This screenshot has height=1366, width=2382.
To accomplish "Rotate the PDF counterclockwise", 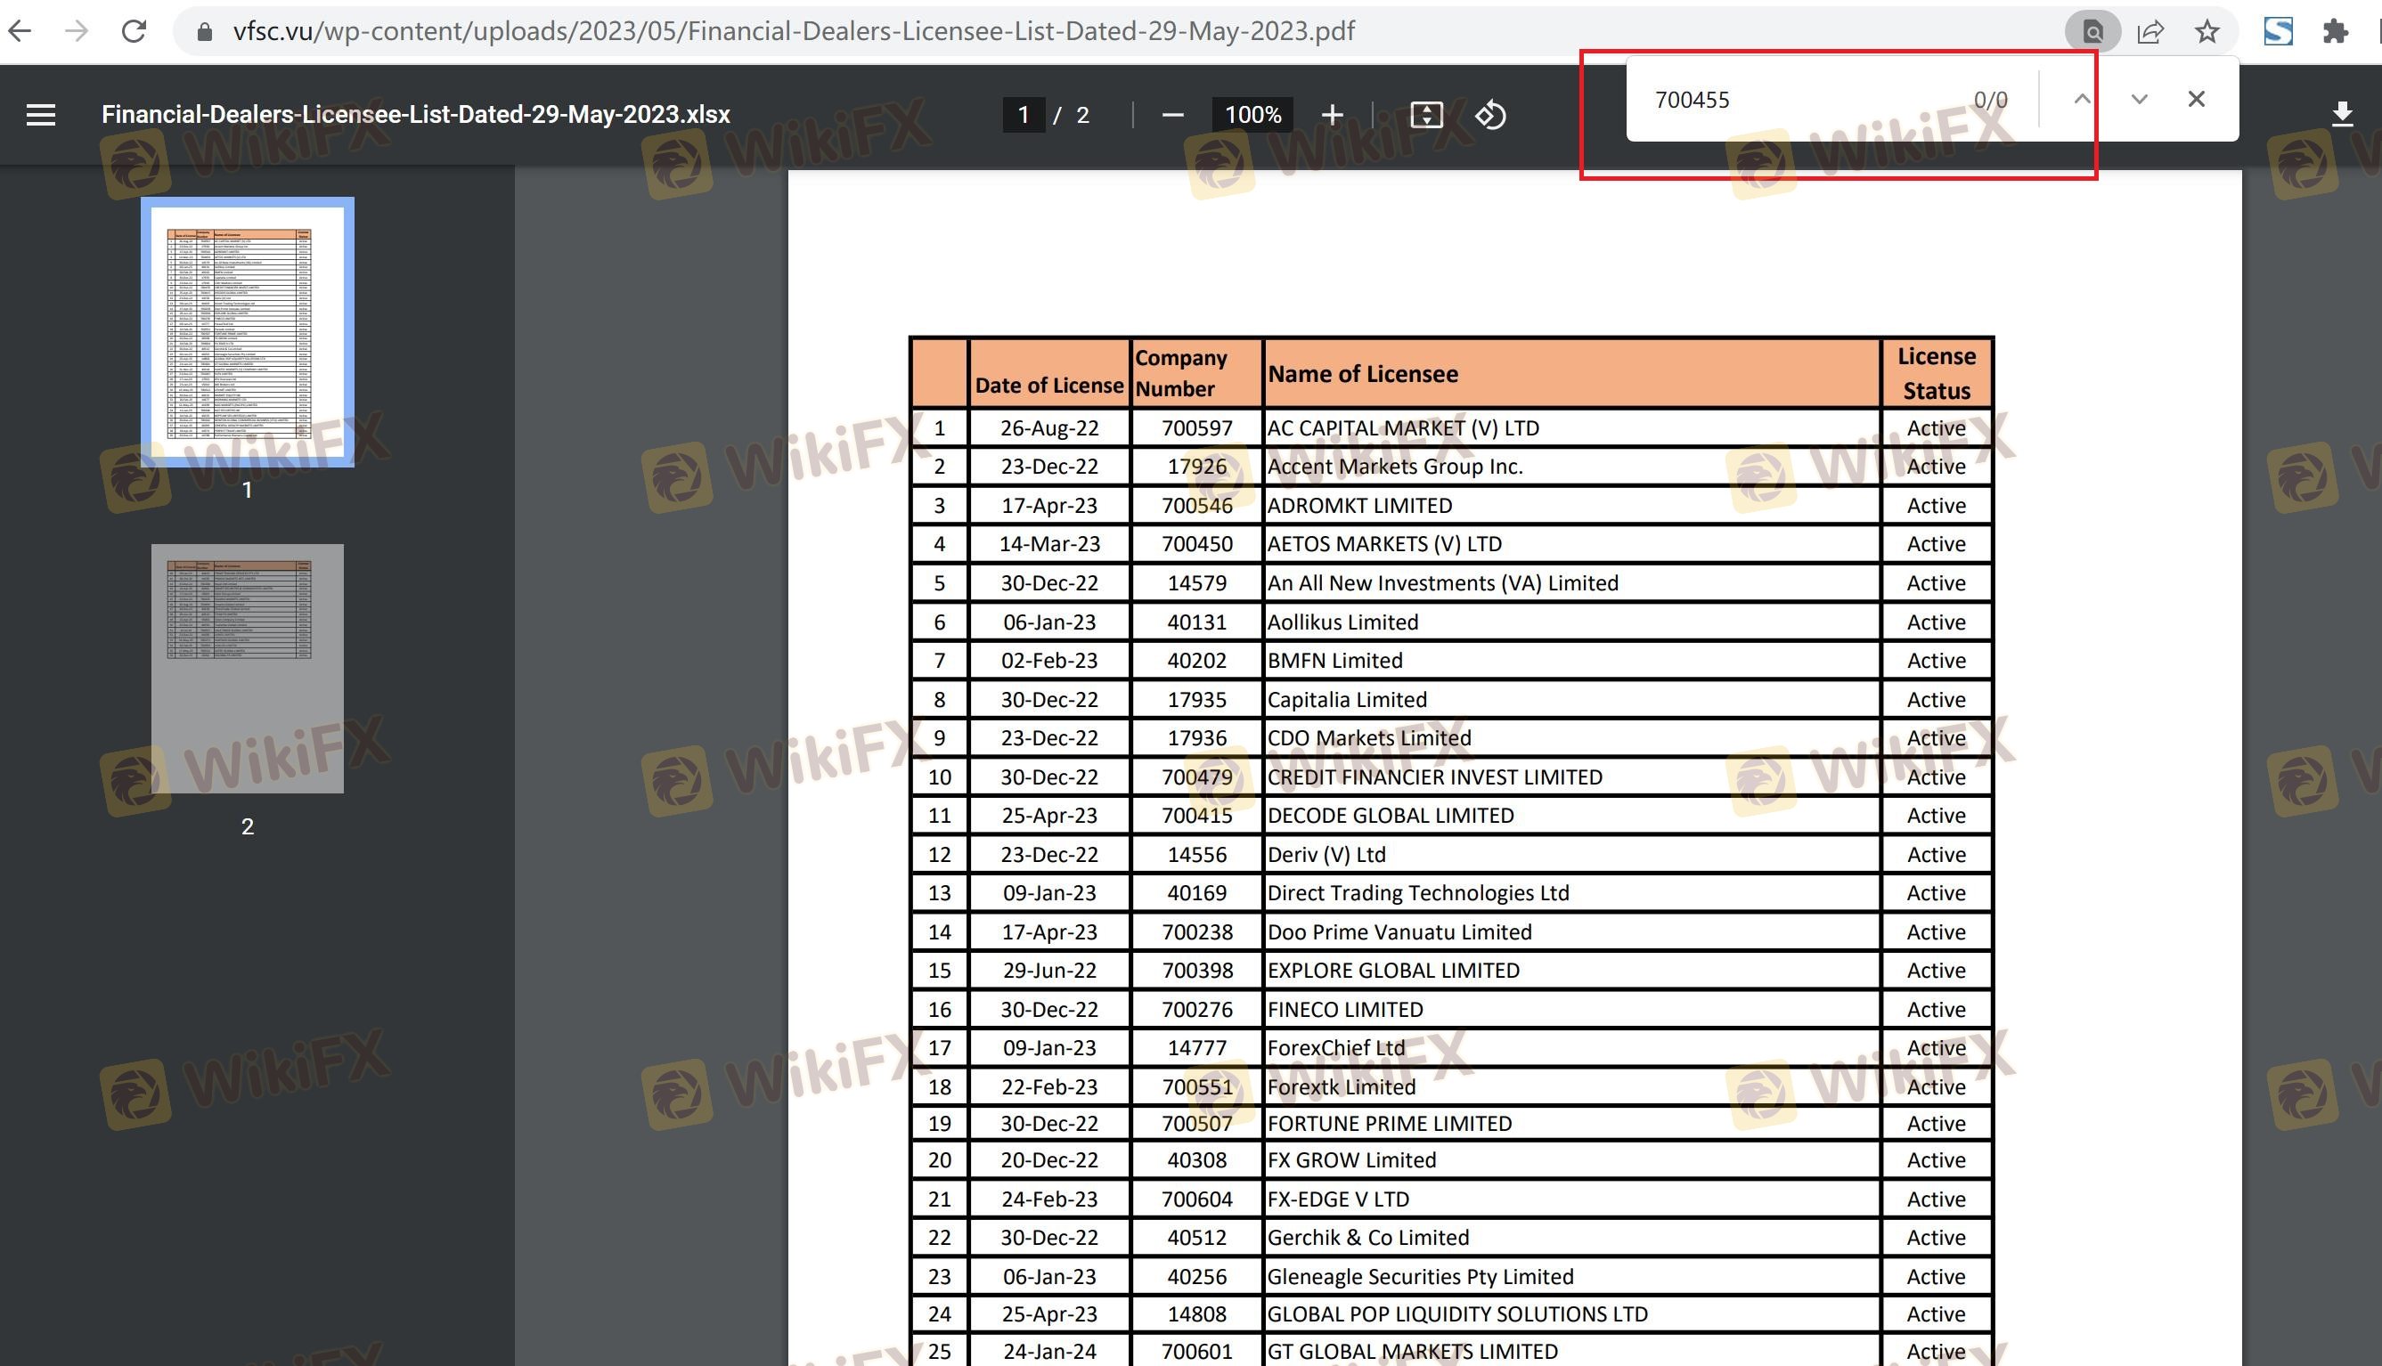I will 1490,115.
